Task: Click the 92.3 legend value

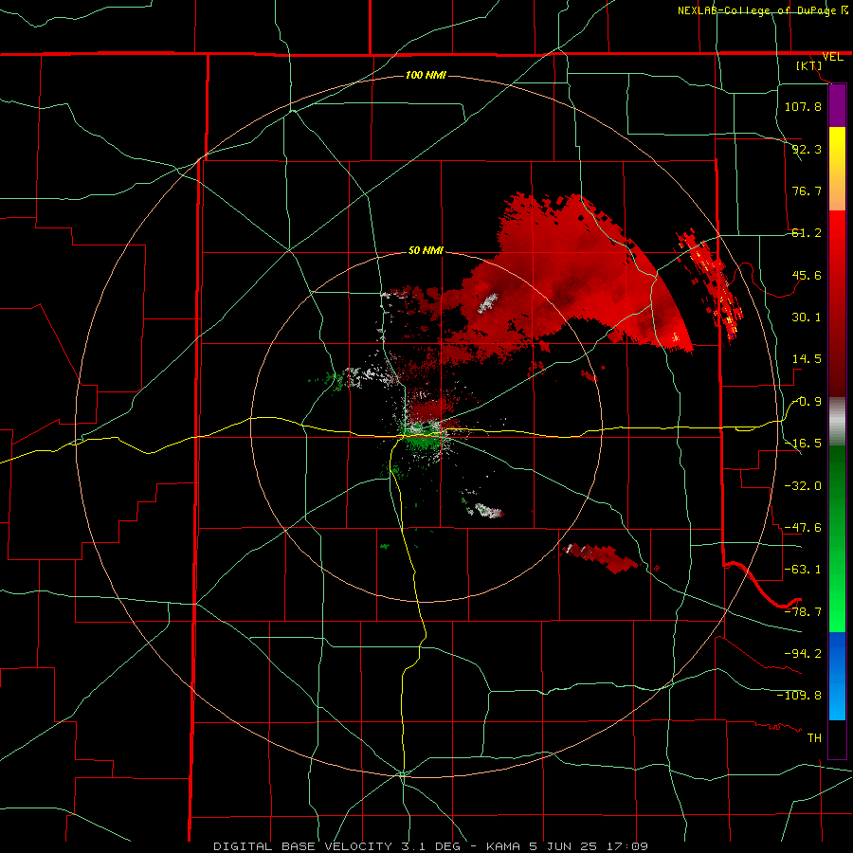Action: click(807, 149)
